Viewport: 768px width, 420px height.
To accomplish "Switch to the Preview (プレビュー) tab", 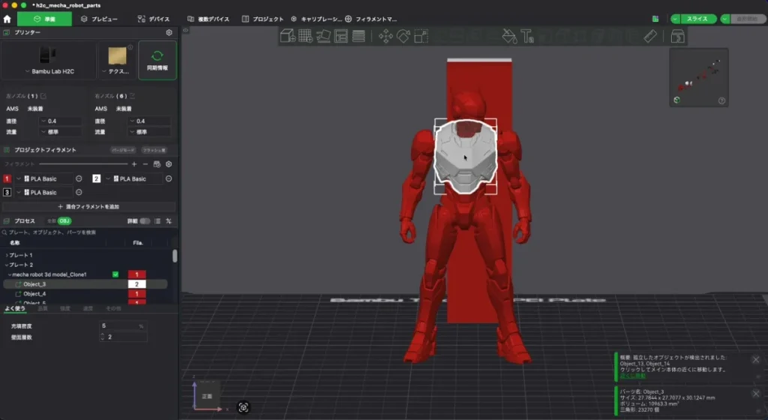I will [x=100, y=19].
